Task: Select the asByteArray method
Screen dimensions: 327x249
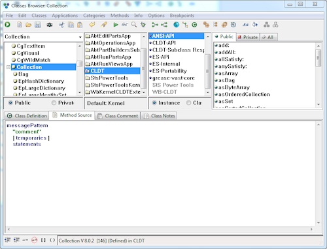Action: (x=234, y=87)
